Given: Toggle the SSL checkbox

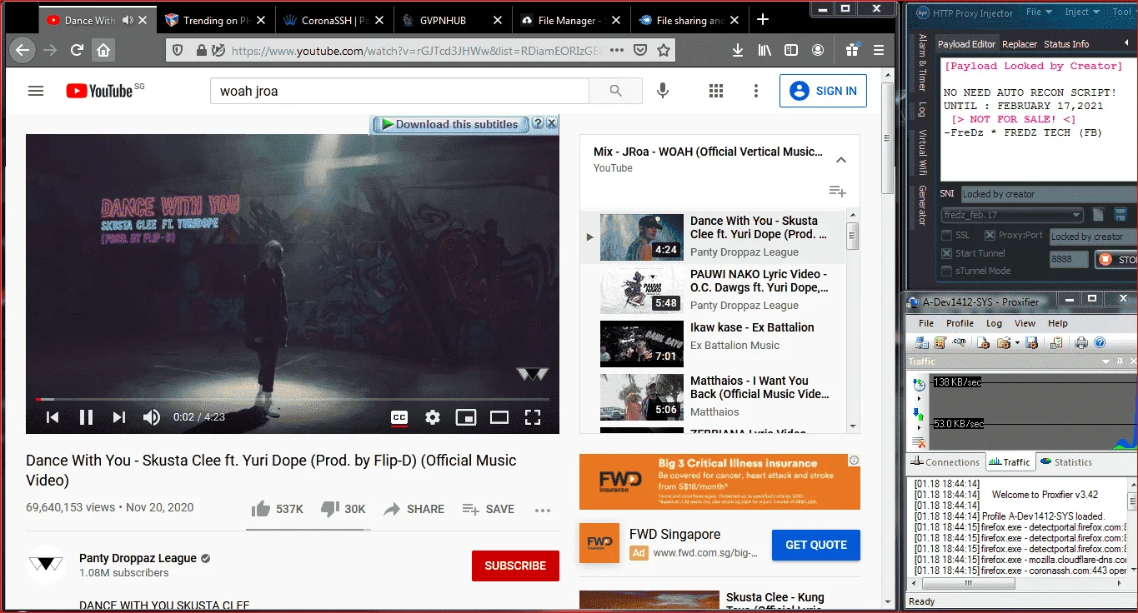Looking at the screenshot, I should pyautogui.click(x=946, y=236).
